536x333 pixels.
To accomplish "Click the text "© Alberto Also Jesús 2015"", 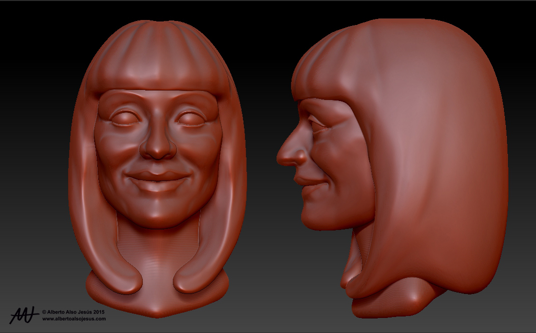I will point(73,312).
